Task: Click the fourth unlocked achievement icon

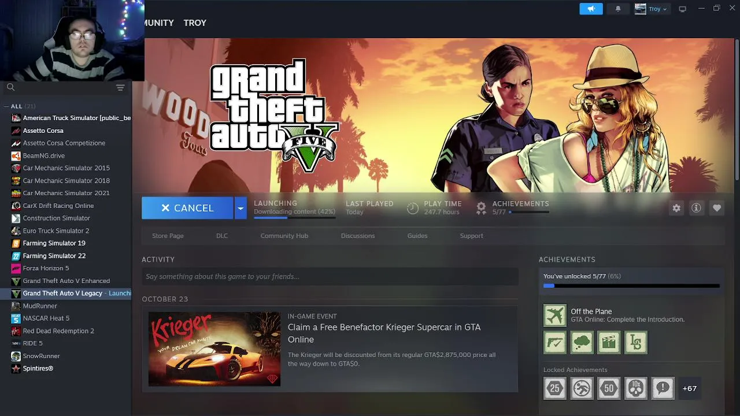Action: [636, 343]
